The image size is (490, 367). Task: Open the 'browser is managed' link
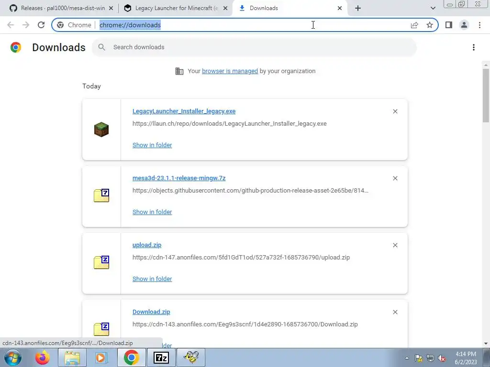tap(230, 71)
